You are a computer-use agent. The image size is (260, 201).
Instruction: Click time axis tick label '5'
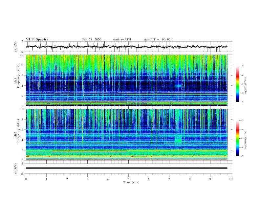click(128, 179)
